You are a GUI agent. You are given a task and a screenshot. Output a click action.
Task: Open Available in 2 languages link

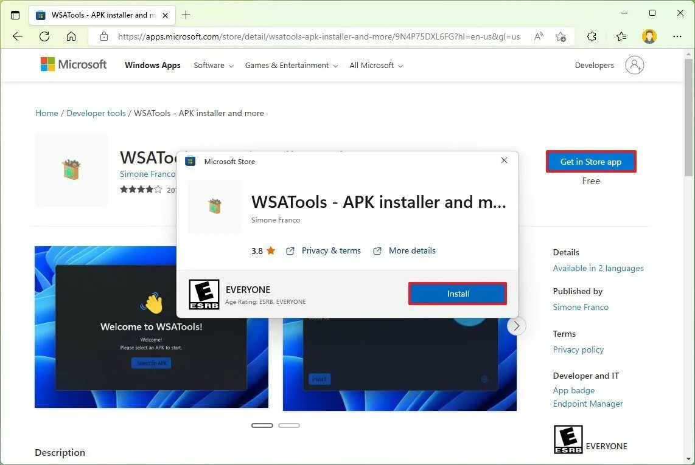598,268
